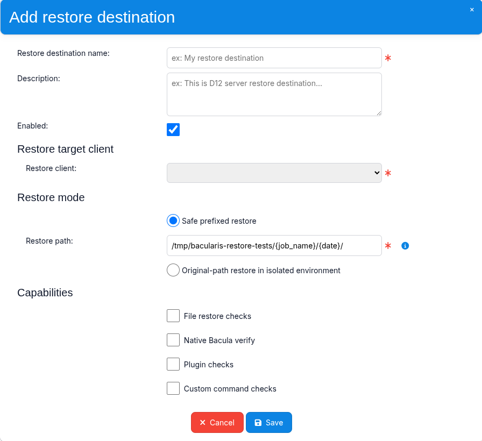Click into the Description text area
Screen dimensions: 482x441
pos(274,94)
